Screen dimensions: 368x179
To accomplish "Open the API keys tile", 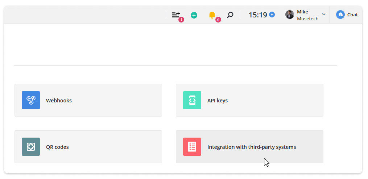I will 249,100.
